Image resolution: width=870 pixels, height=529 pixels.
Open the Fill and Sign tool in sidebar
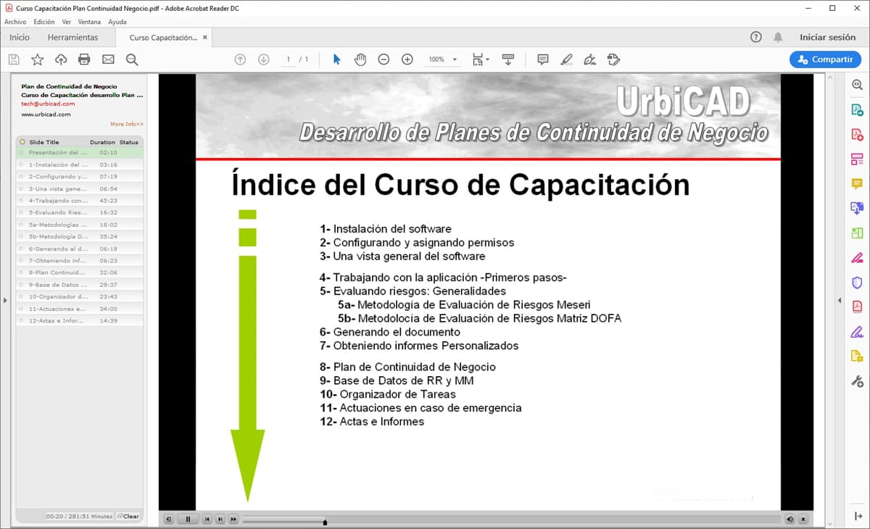(857, 258)
